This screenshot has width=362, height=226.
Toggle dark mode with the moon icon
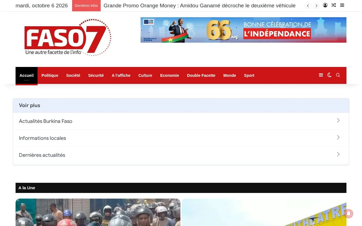click(x=329, y=75)
